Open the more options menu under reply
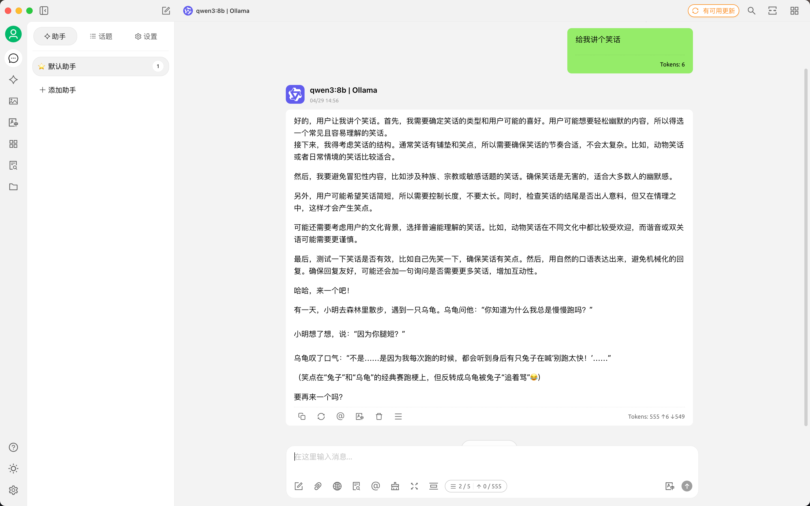This screenshot has width=810, height=506. (398, 416)
